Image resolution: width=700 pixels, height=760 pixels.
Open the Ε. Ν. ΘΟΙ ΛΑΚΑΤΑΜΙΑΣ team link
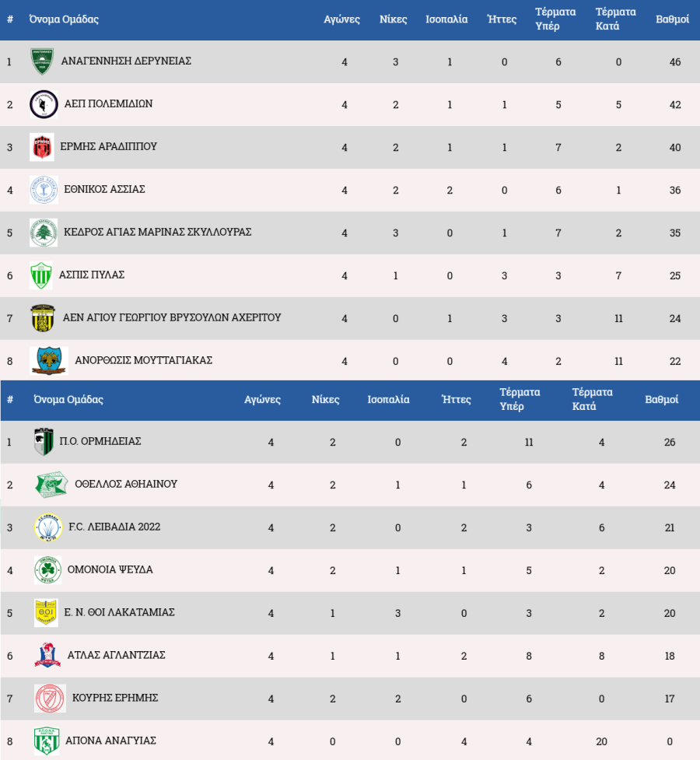point(120,612)
